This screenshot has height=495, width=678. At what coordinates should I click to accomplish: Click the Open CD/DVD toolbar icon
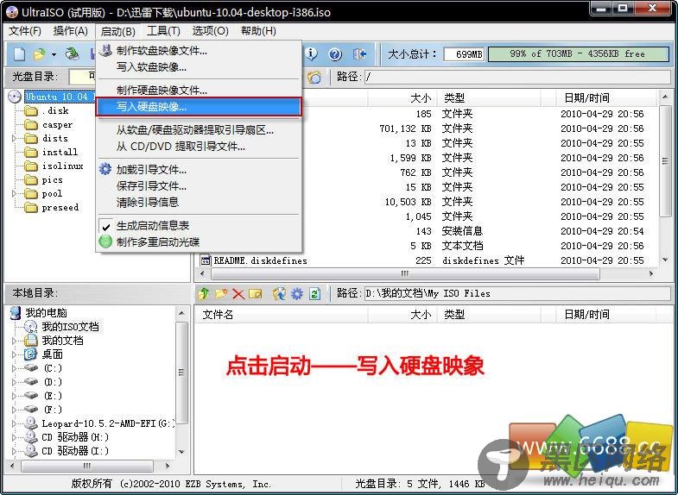pos(72,54)
